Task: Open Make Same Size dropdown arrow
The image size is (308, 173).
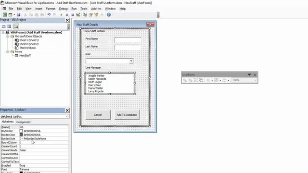Action: coord(228,80)
